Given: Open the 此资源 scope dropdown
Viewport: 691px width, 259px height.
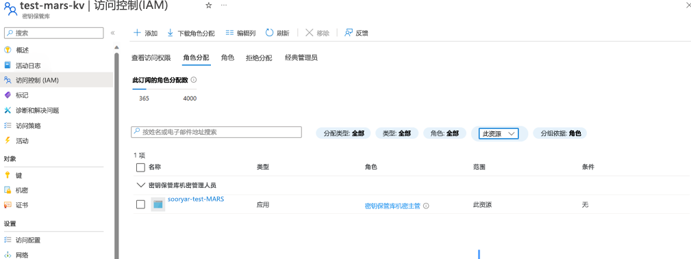Looking at the screenshot, I should [499, 133].
